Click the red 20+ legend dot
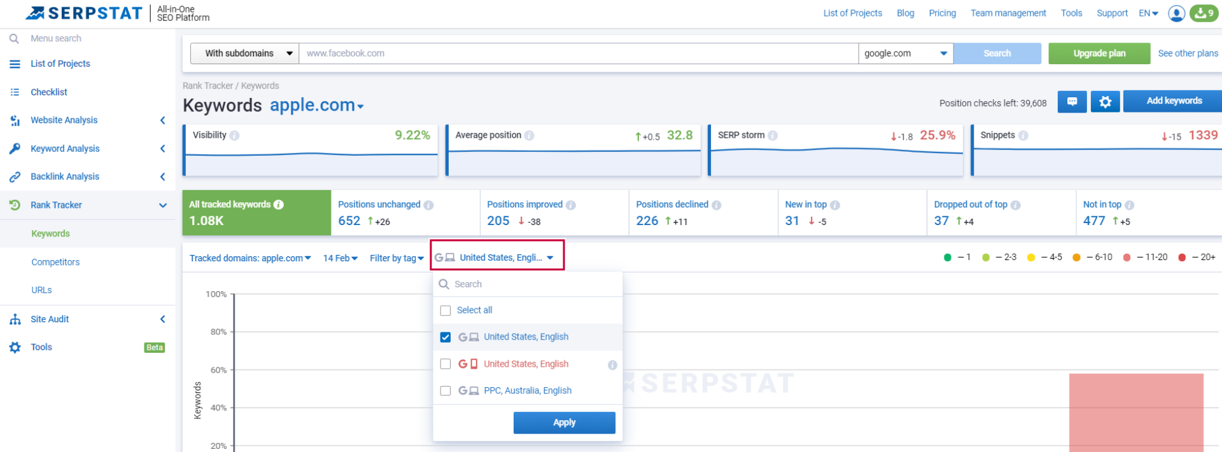The image size is (1222, 452). pos(1182,257)
